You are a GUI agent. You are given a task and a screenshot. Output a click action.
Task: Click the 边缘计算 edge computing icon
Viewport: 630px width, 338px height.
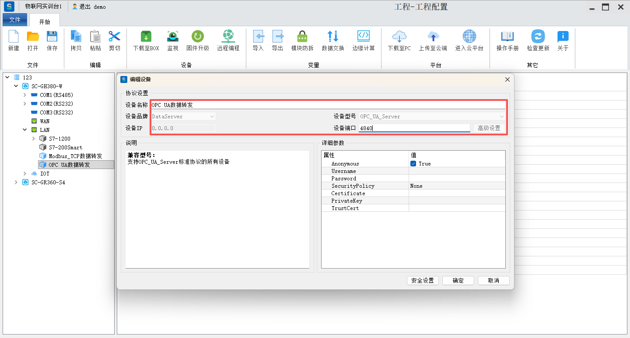[x=364, y=37]
